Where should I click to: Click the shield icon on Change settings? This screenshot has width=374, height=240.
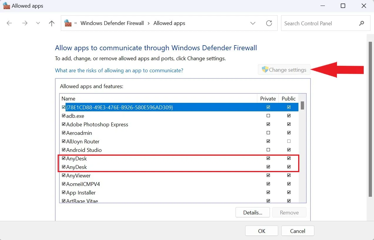coord(264,69)
